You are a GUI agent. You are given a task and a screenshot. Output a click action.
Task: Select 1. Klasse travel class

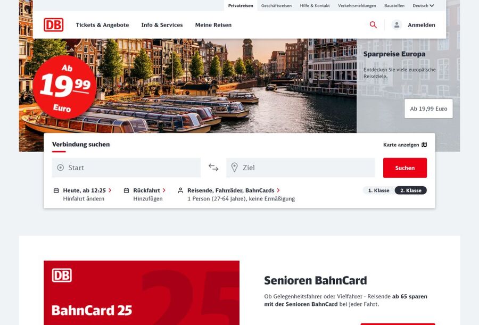pyautogui.click(x=378, y=190)
